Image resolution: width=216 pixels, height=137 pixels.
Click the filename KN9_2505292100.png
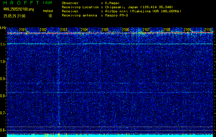[x=19, y=9]
